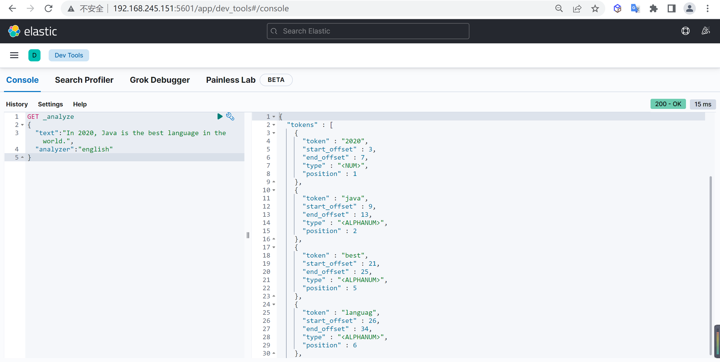This screenshot has height=362, width=720.
Task: Switch to the Search Profiler tab
Action: (84, 79)
